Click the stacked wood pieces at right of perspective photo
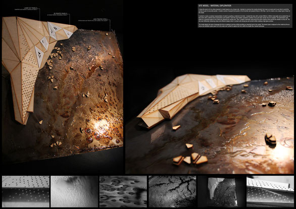Viewport: 296px width, 209px height. pyautogui.click(x=271, y=139)
